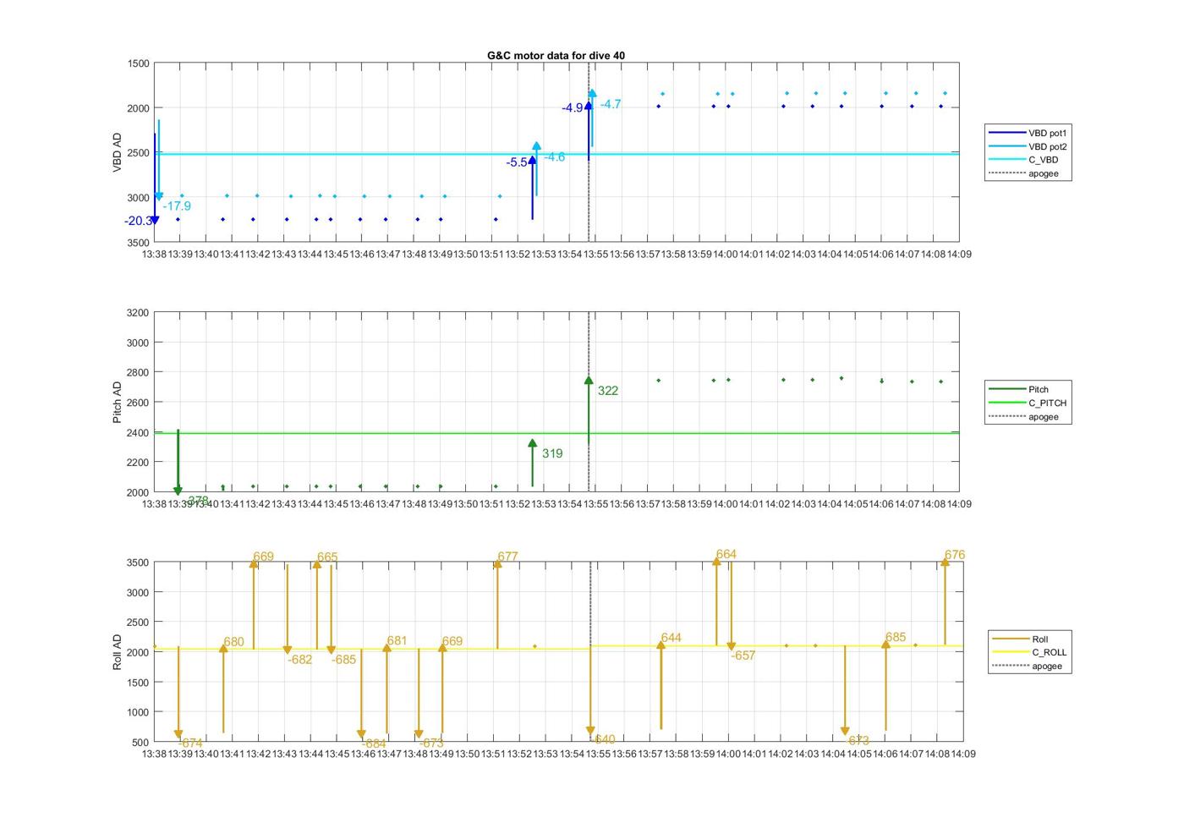The width and height of the screenshot is (1184, 834).
Task: Click the green pitch arrow labeled 322
Action: click(x=589, y=410)
